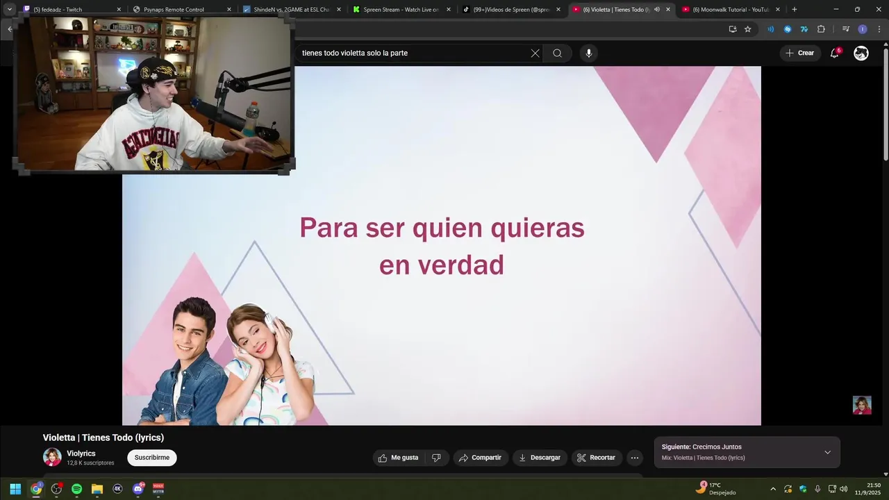Viewport: 889px width, 500px height.
Task: Open the Violyrics channel avatar
Action: point(52,457)
